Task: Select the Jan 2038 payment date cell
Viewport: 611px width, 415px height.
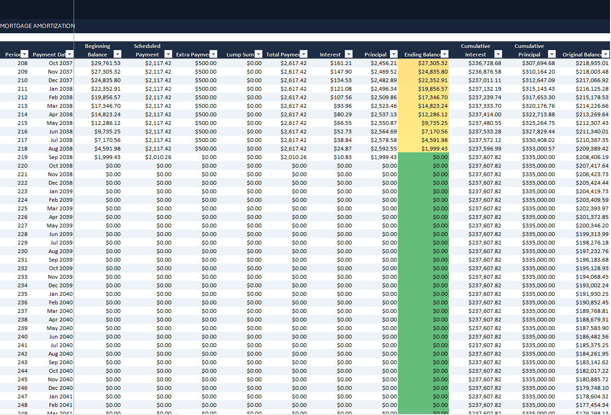Action: point(61,89)
